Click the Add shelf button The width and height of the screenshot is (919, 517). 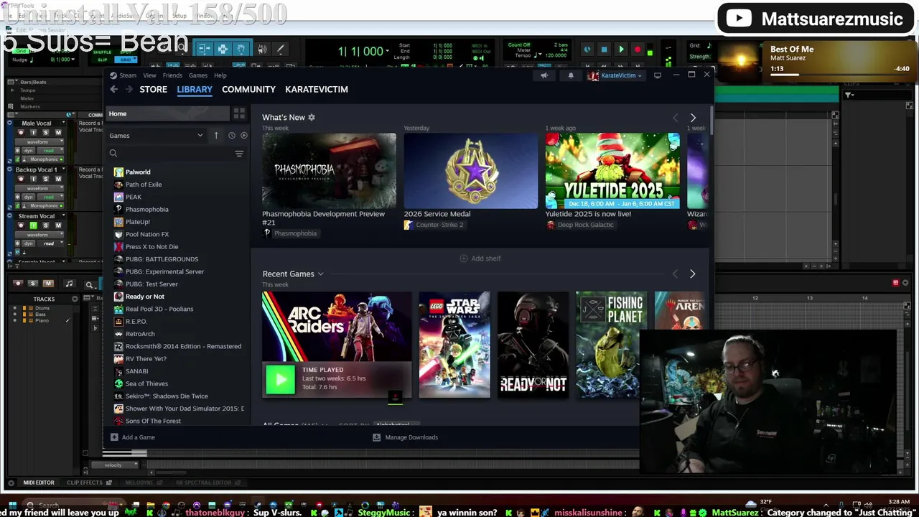[480, 258]
